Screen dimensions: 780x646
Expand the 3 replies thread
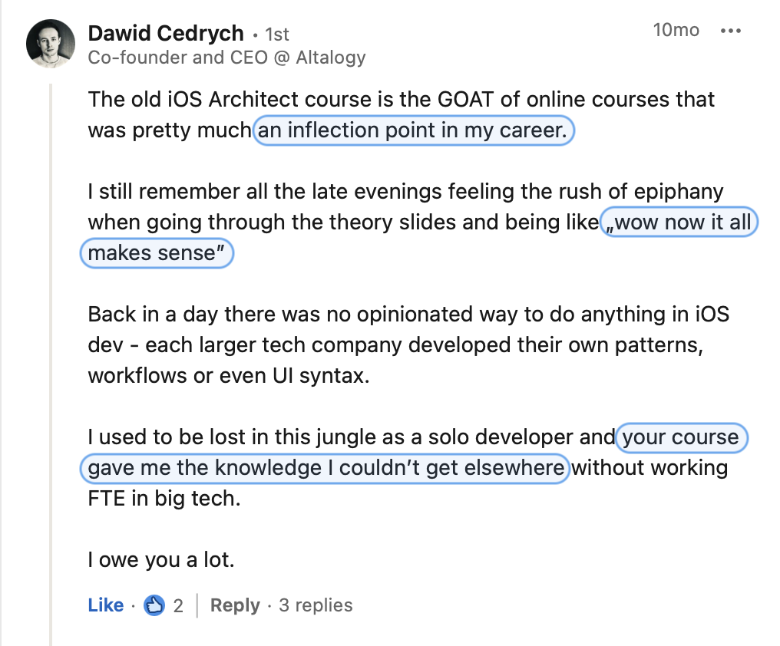tap(316, 605)
